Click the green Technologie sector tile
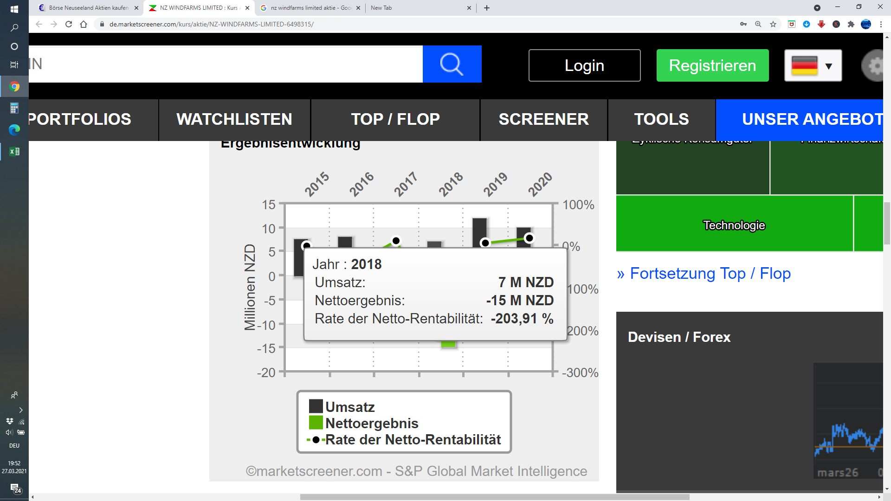The width and height of the screenshot is (891, 501). tap(734, 225)
